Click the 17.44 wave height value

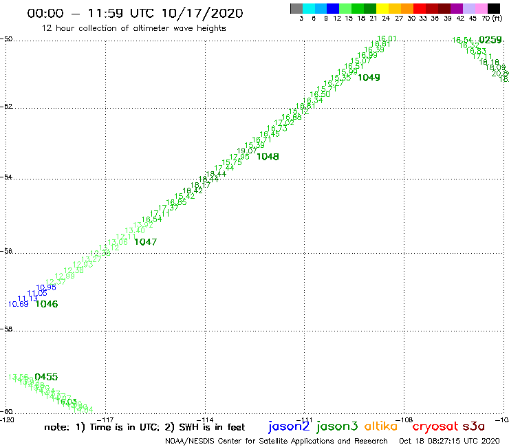224,168
